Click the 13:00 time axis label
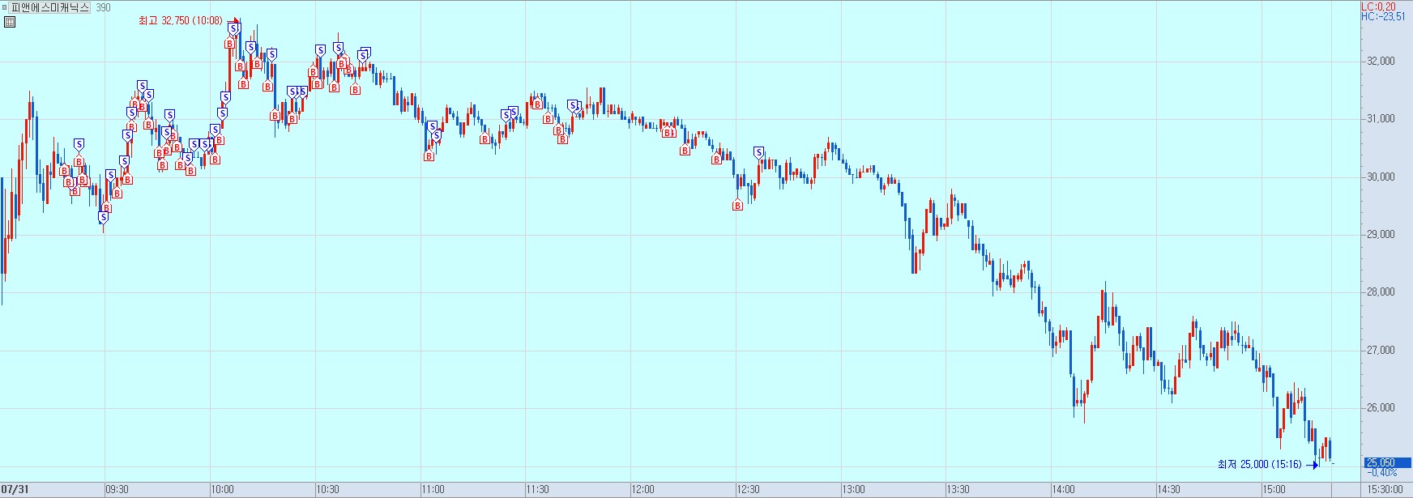The image size is (1413, 498). coord(853,489)
